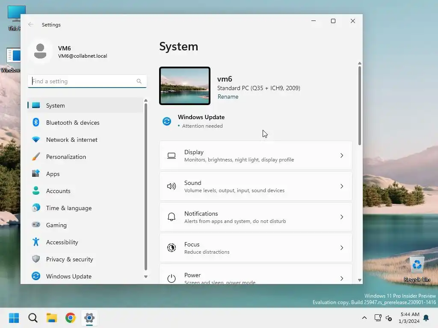Click the Windows Update sidebar sync icon
Screen dimensions: 438x328
[36, 276]
